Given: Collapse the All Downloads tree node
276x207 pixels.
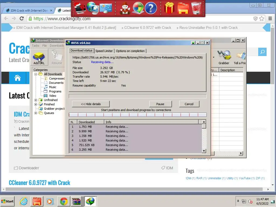Looking at the screenshot, I should [x=36, y=74].
